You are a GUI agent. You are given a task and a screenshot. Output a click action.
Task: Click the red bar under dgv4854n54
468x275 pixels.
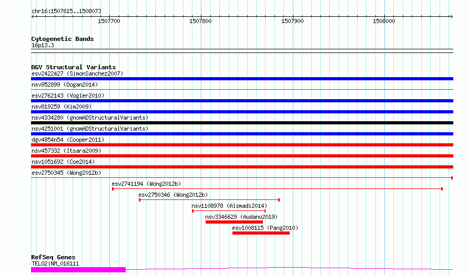tap(242, 145)
